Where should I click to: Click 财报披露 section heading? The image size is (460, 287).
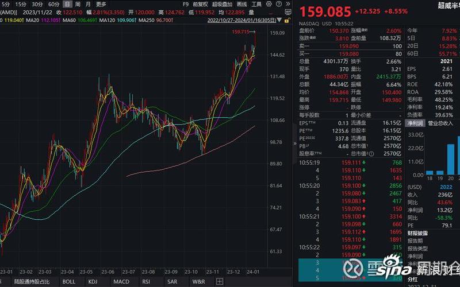click(x=417, y=233)
